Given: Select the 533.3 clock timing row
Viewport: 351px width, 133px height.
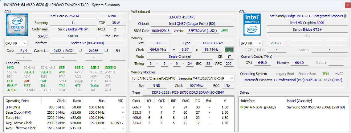Looking at the screenshot, I should (x=182, y=112).
